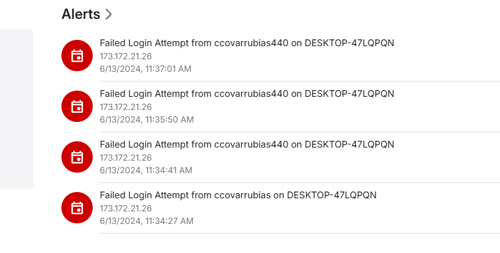Click the timestamp 6/13/2024, 11:34:41 AM

point(146,170)
